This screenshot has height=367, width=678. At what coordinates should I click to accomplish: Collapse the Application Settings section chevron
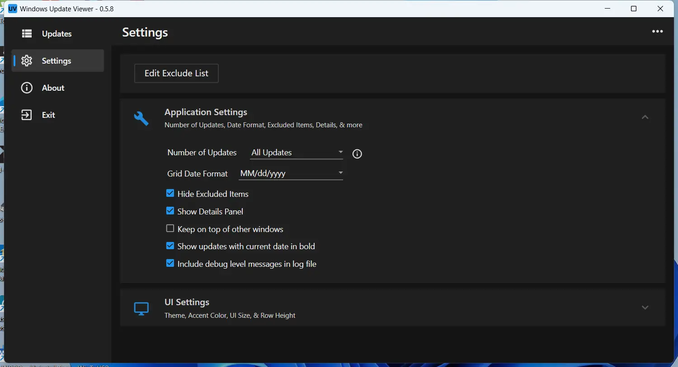(645, 117)
